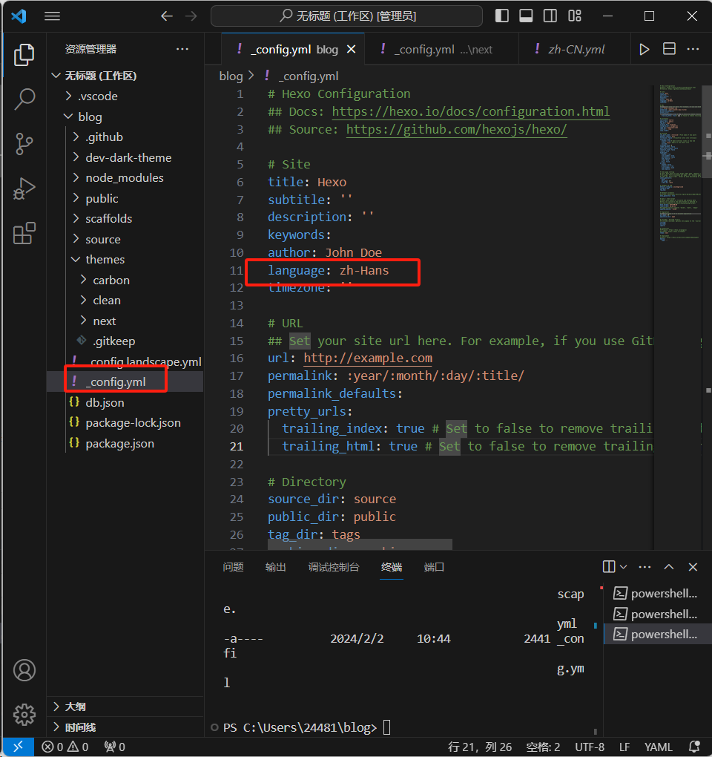Collapse the blog folder
712x757 pixels.
click(x=125, y=117)
